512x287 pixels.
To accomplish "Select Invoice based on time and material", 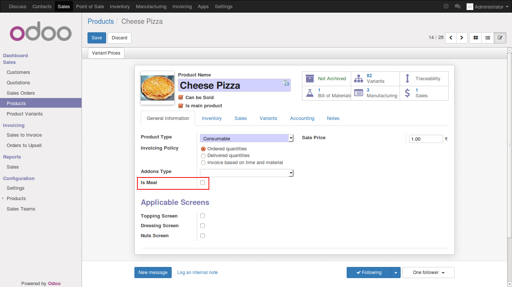I will tap(203, 163).
